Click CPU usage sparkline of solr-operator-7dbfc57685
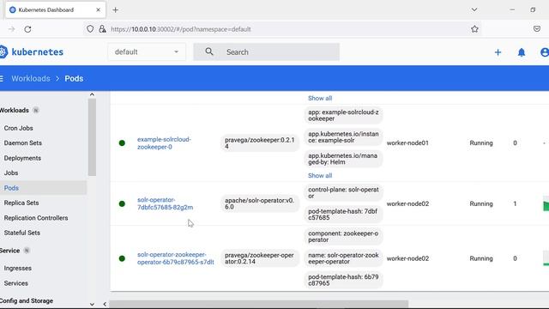Viewport: 549px width, 309px height. [546, 203]
